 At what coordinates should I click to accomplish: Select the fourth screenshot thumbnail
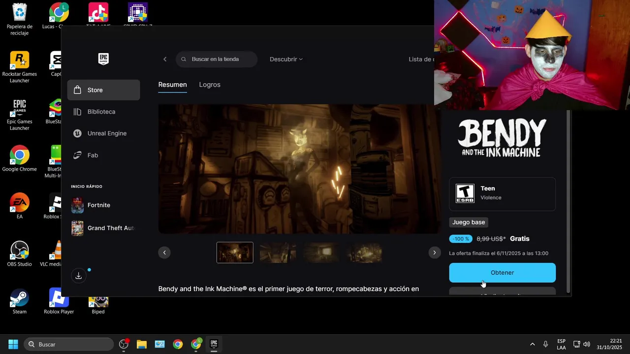364,252
